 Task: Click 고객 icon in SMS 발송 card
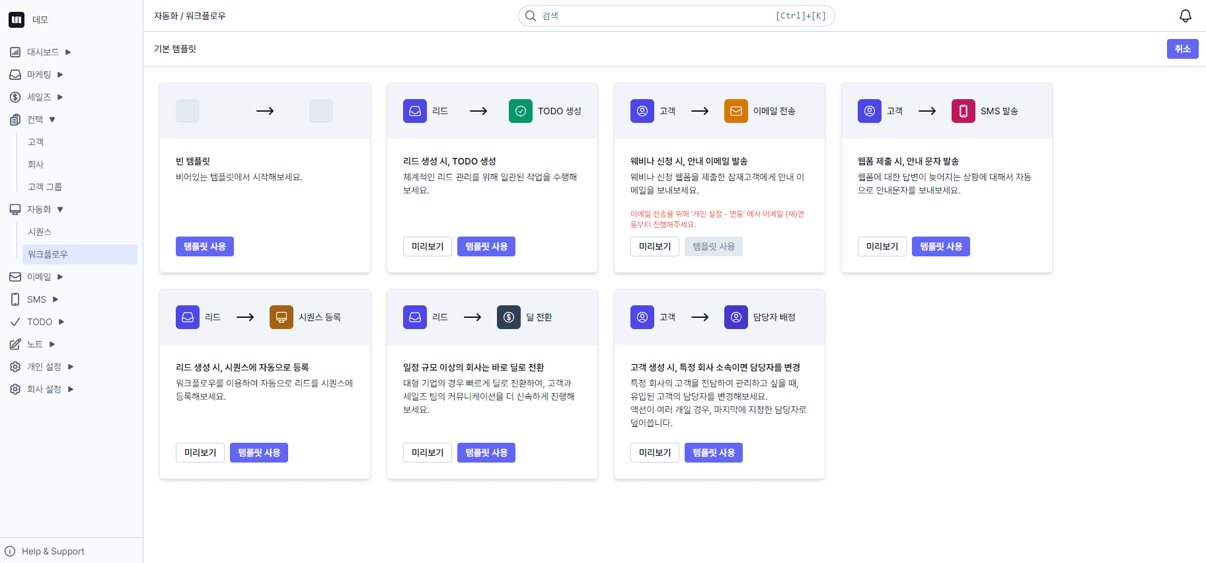870,111
